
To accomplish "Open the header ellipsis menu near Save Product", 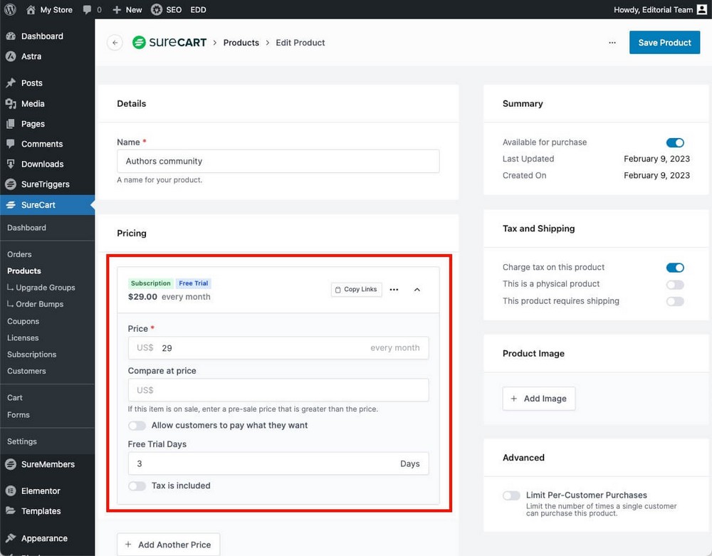I will [612, 43].
